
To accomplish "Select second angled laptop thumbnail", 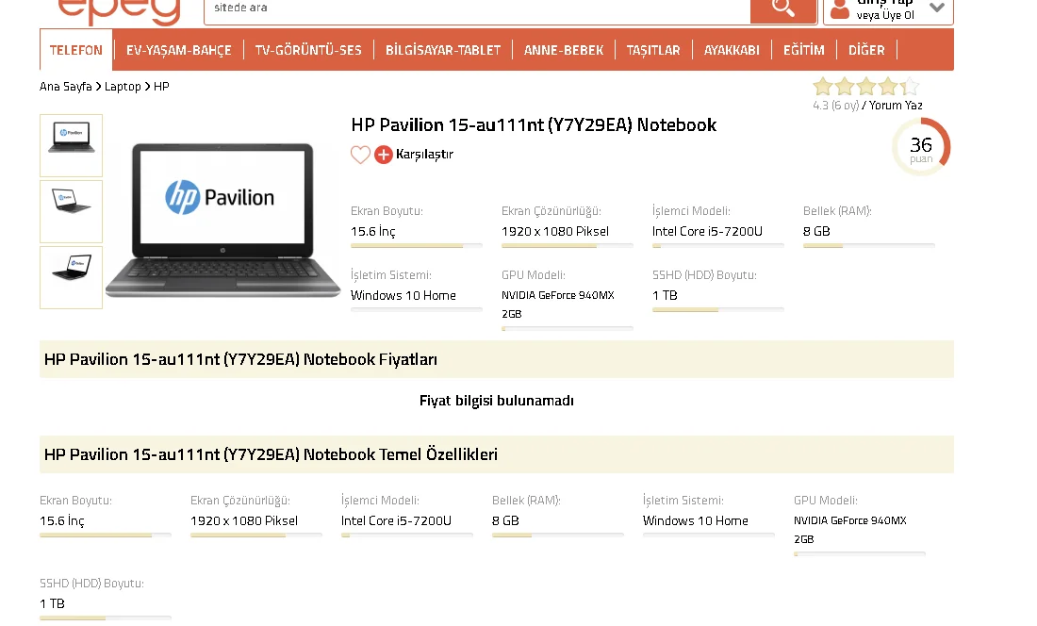I will tap(72, 211).
